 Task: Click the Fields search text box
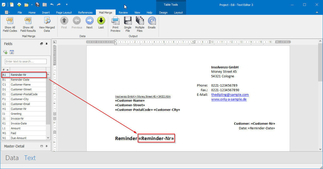point(26,61)
